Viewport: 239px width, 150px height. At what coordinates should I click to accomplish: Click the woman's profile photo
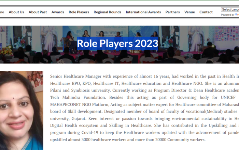(21, 110)
